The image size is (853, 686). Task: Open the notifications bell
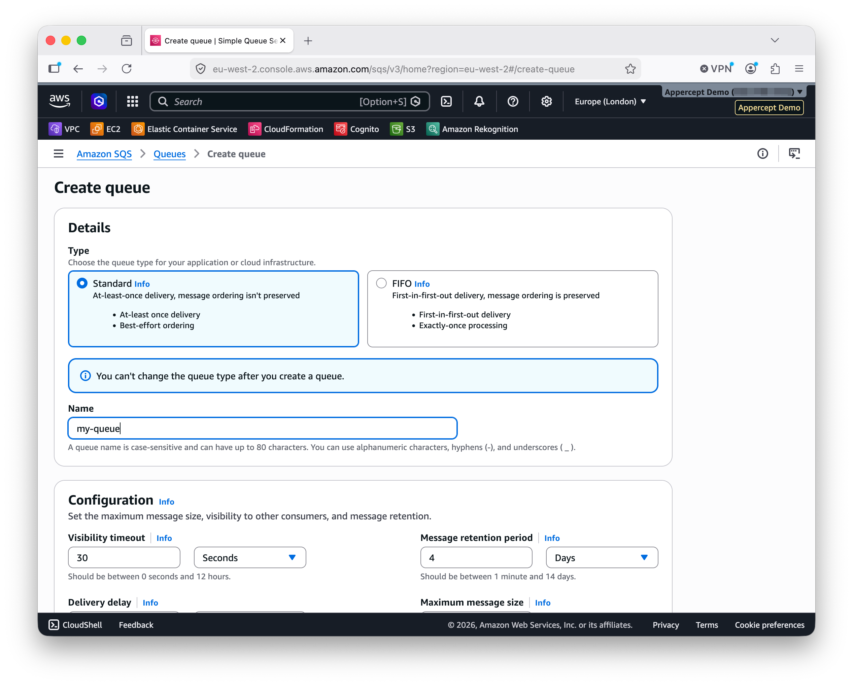tap(479, 102)
